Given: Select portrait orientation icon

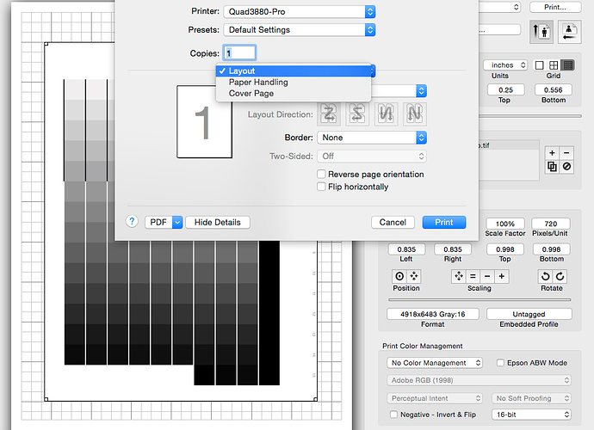Looking at the screenshot, I should (x=541, y=33).
